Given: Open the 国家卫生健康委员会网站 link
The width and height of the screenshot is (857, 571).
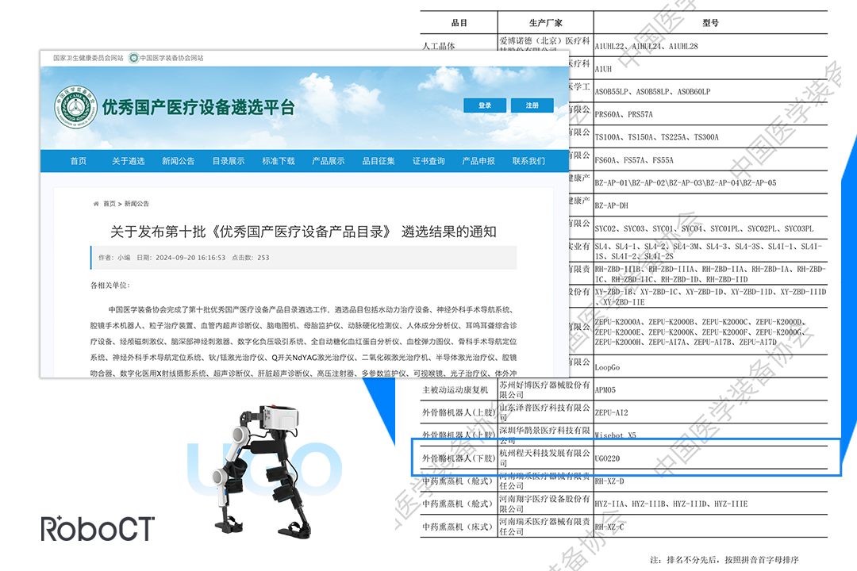Looking at the screenshot, I should pyautogui.click(x=87, y=58).
